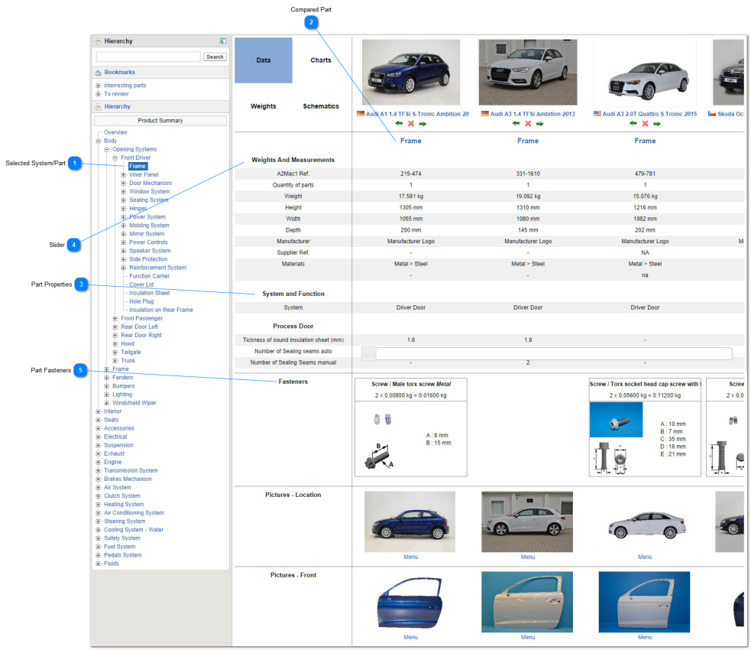Select Mirror System in the tree

(147, 234)
